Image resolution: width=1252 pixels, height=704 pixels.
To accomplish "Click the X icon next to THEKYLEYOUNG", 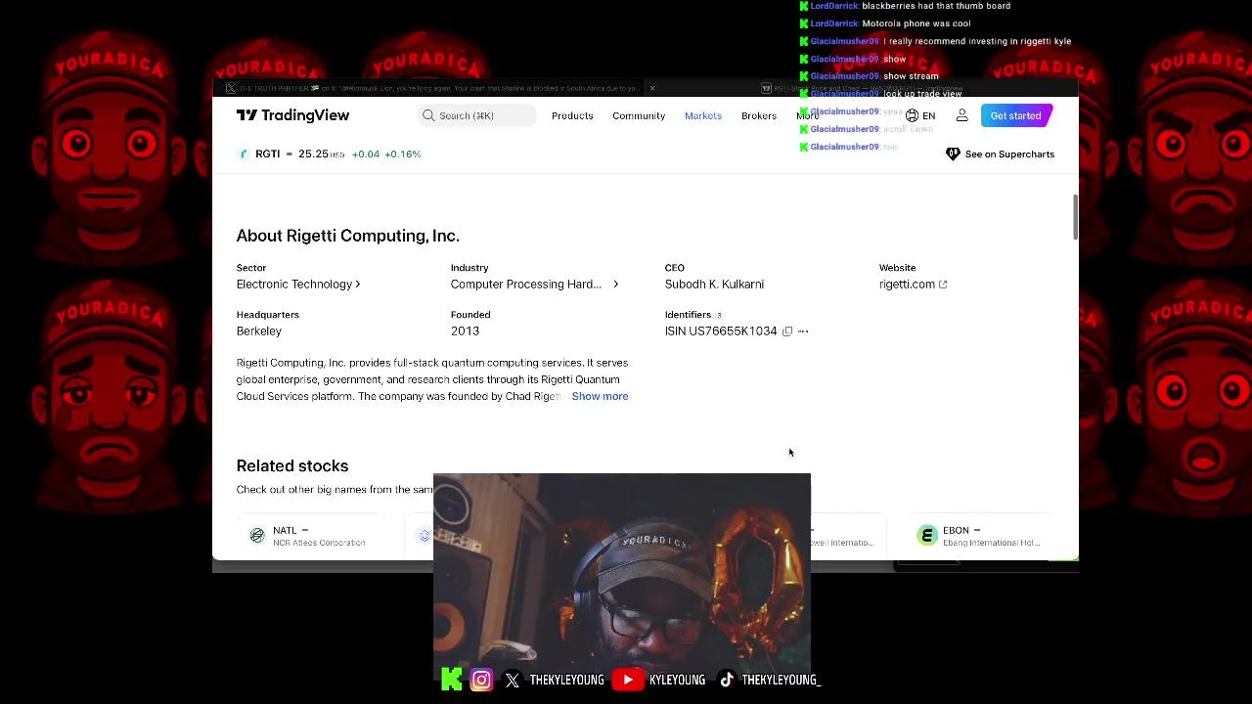I will pyautogui.click(x=513, y=680).
